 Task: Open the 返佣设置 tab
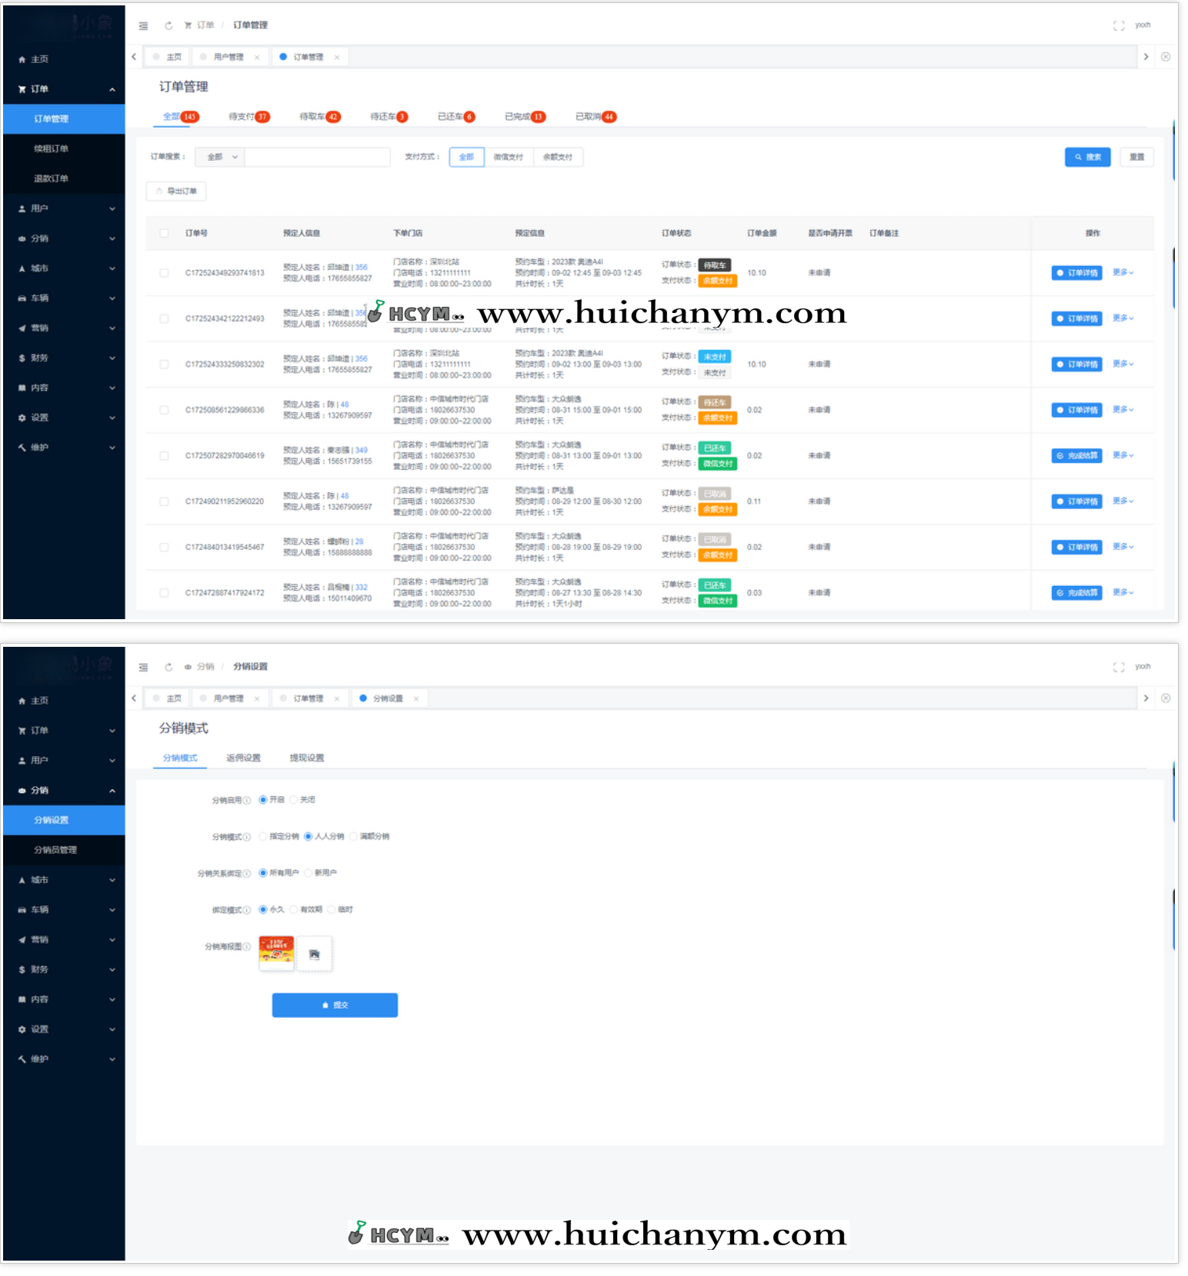click(x=243, y=758)
